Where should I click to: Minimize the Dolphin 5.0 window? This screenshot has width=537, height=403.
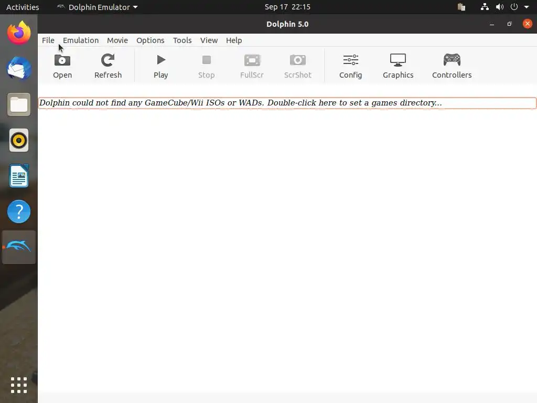492,24
